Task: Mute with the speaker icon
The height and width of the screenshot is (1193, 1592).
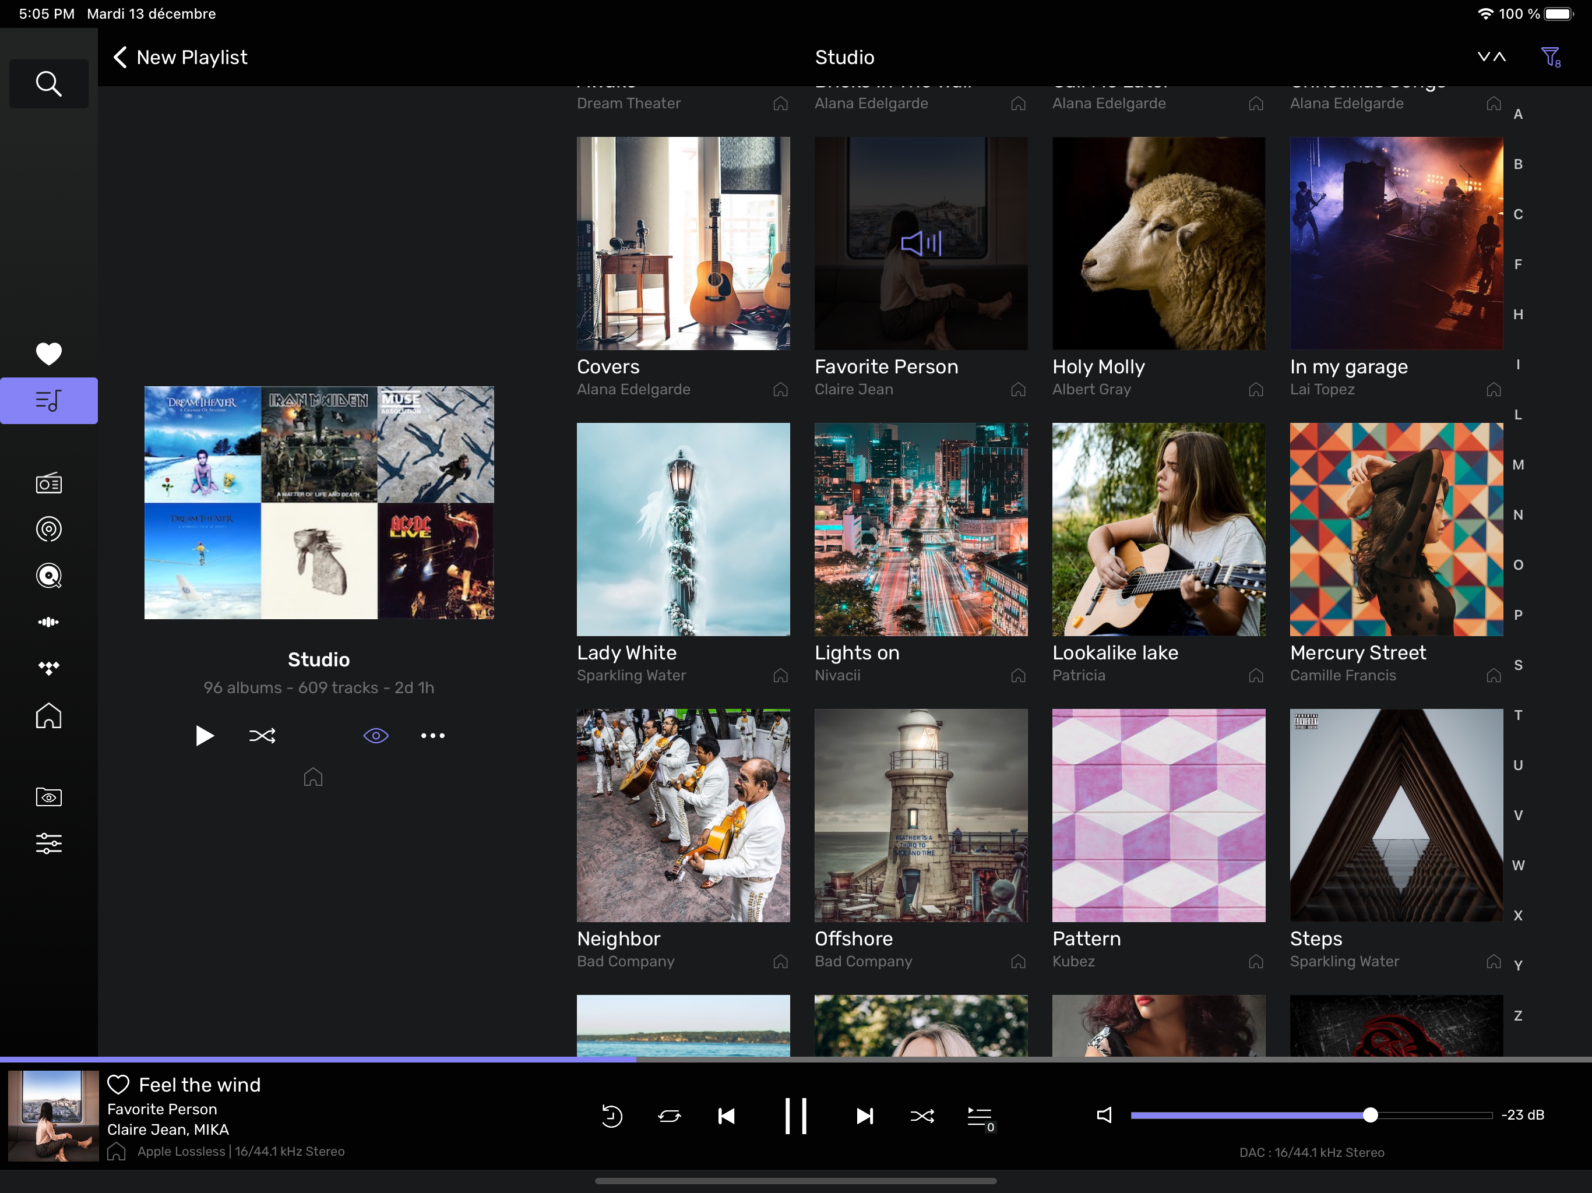Action: [1104, 1116]
